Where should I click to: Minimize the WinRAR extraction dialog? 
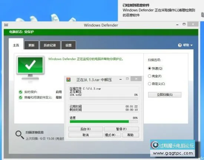[x=121, y=79]
